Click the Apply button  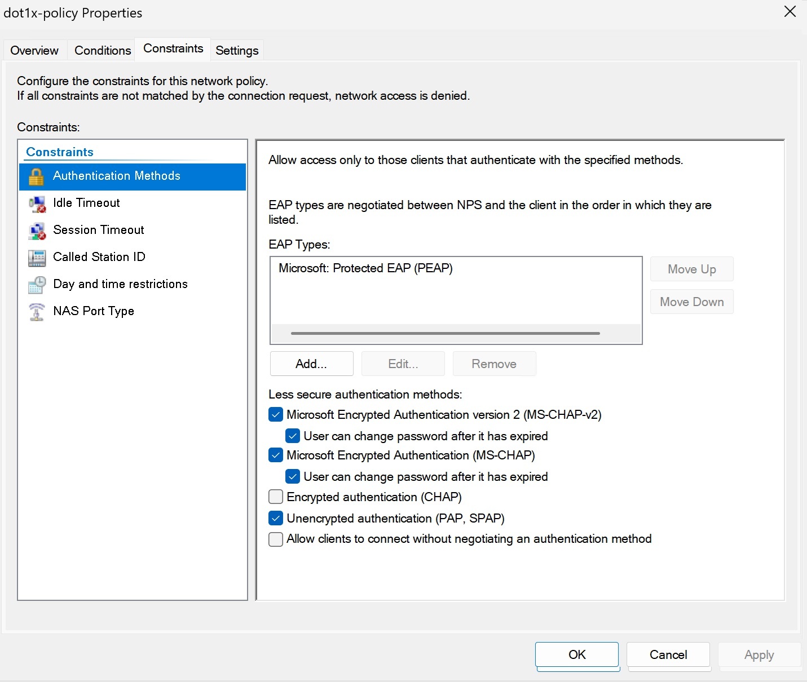point(759,654)
